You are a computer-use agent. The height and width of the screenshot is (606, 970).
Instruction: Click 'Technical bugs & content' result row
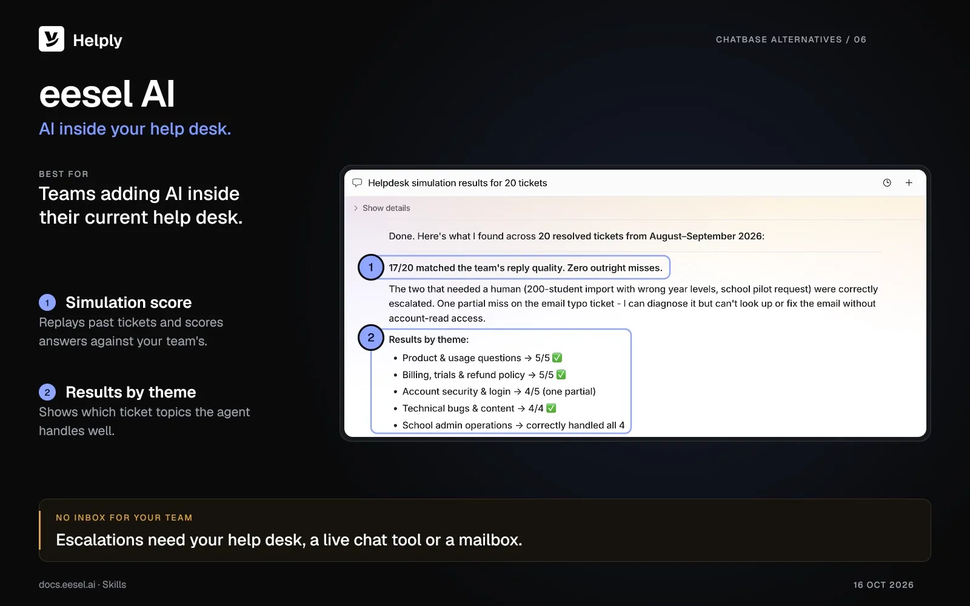[x=475, y=408]
